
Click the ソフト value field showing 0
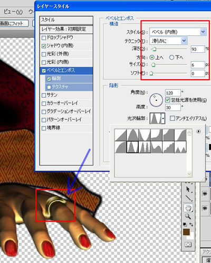pyautogui.click(x=198, y=73)
